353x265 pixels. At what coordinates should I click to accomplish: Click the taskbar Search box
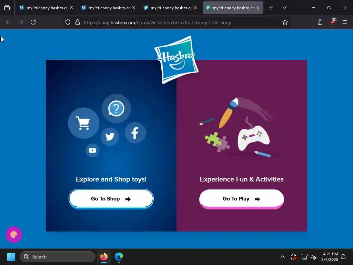click(x=58, y=257)
